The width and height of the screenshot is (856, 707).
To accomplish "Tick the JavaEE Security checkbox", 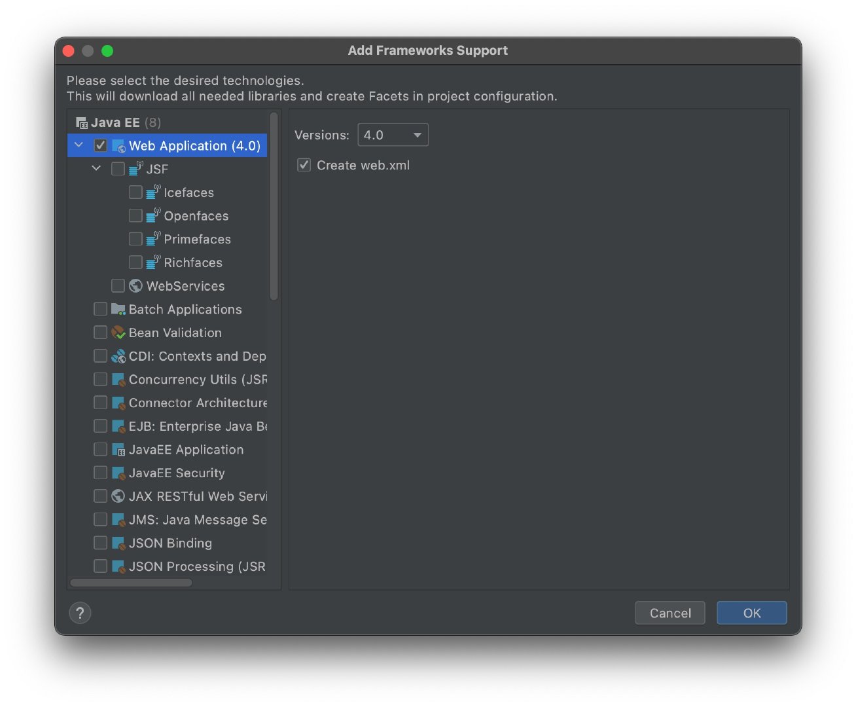I will 100,473.
